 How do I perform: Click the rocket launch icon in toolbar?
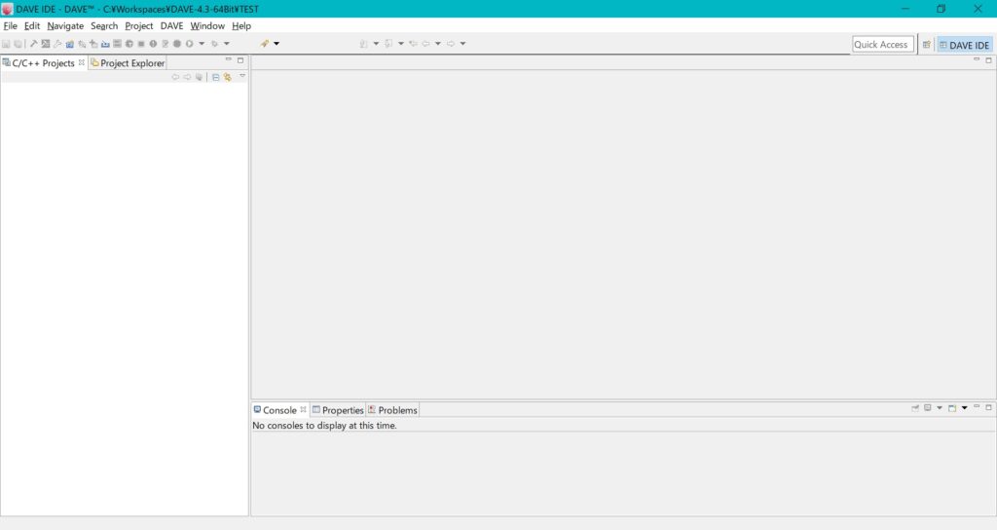pos(265,43)
